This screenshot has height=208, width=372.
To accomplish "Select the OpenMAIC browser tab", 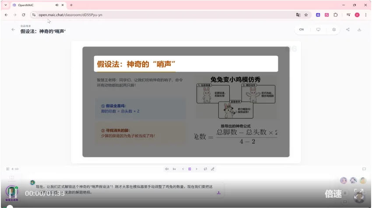I will click(x=38, y=5).
